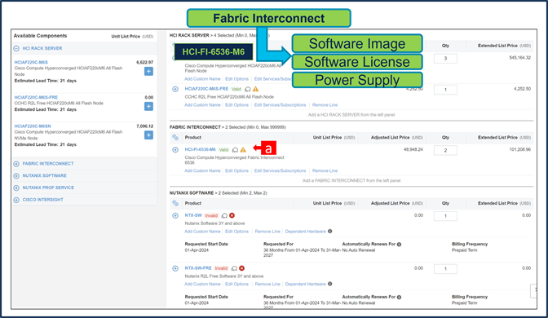
Task: Click quantity field of NTX-SW-FRE
Action: click(445, 269)
